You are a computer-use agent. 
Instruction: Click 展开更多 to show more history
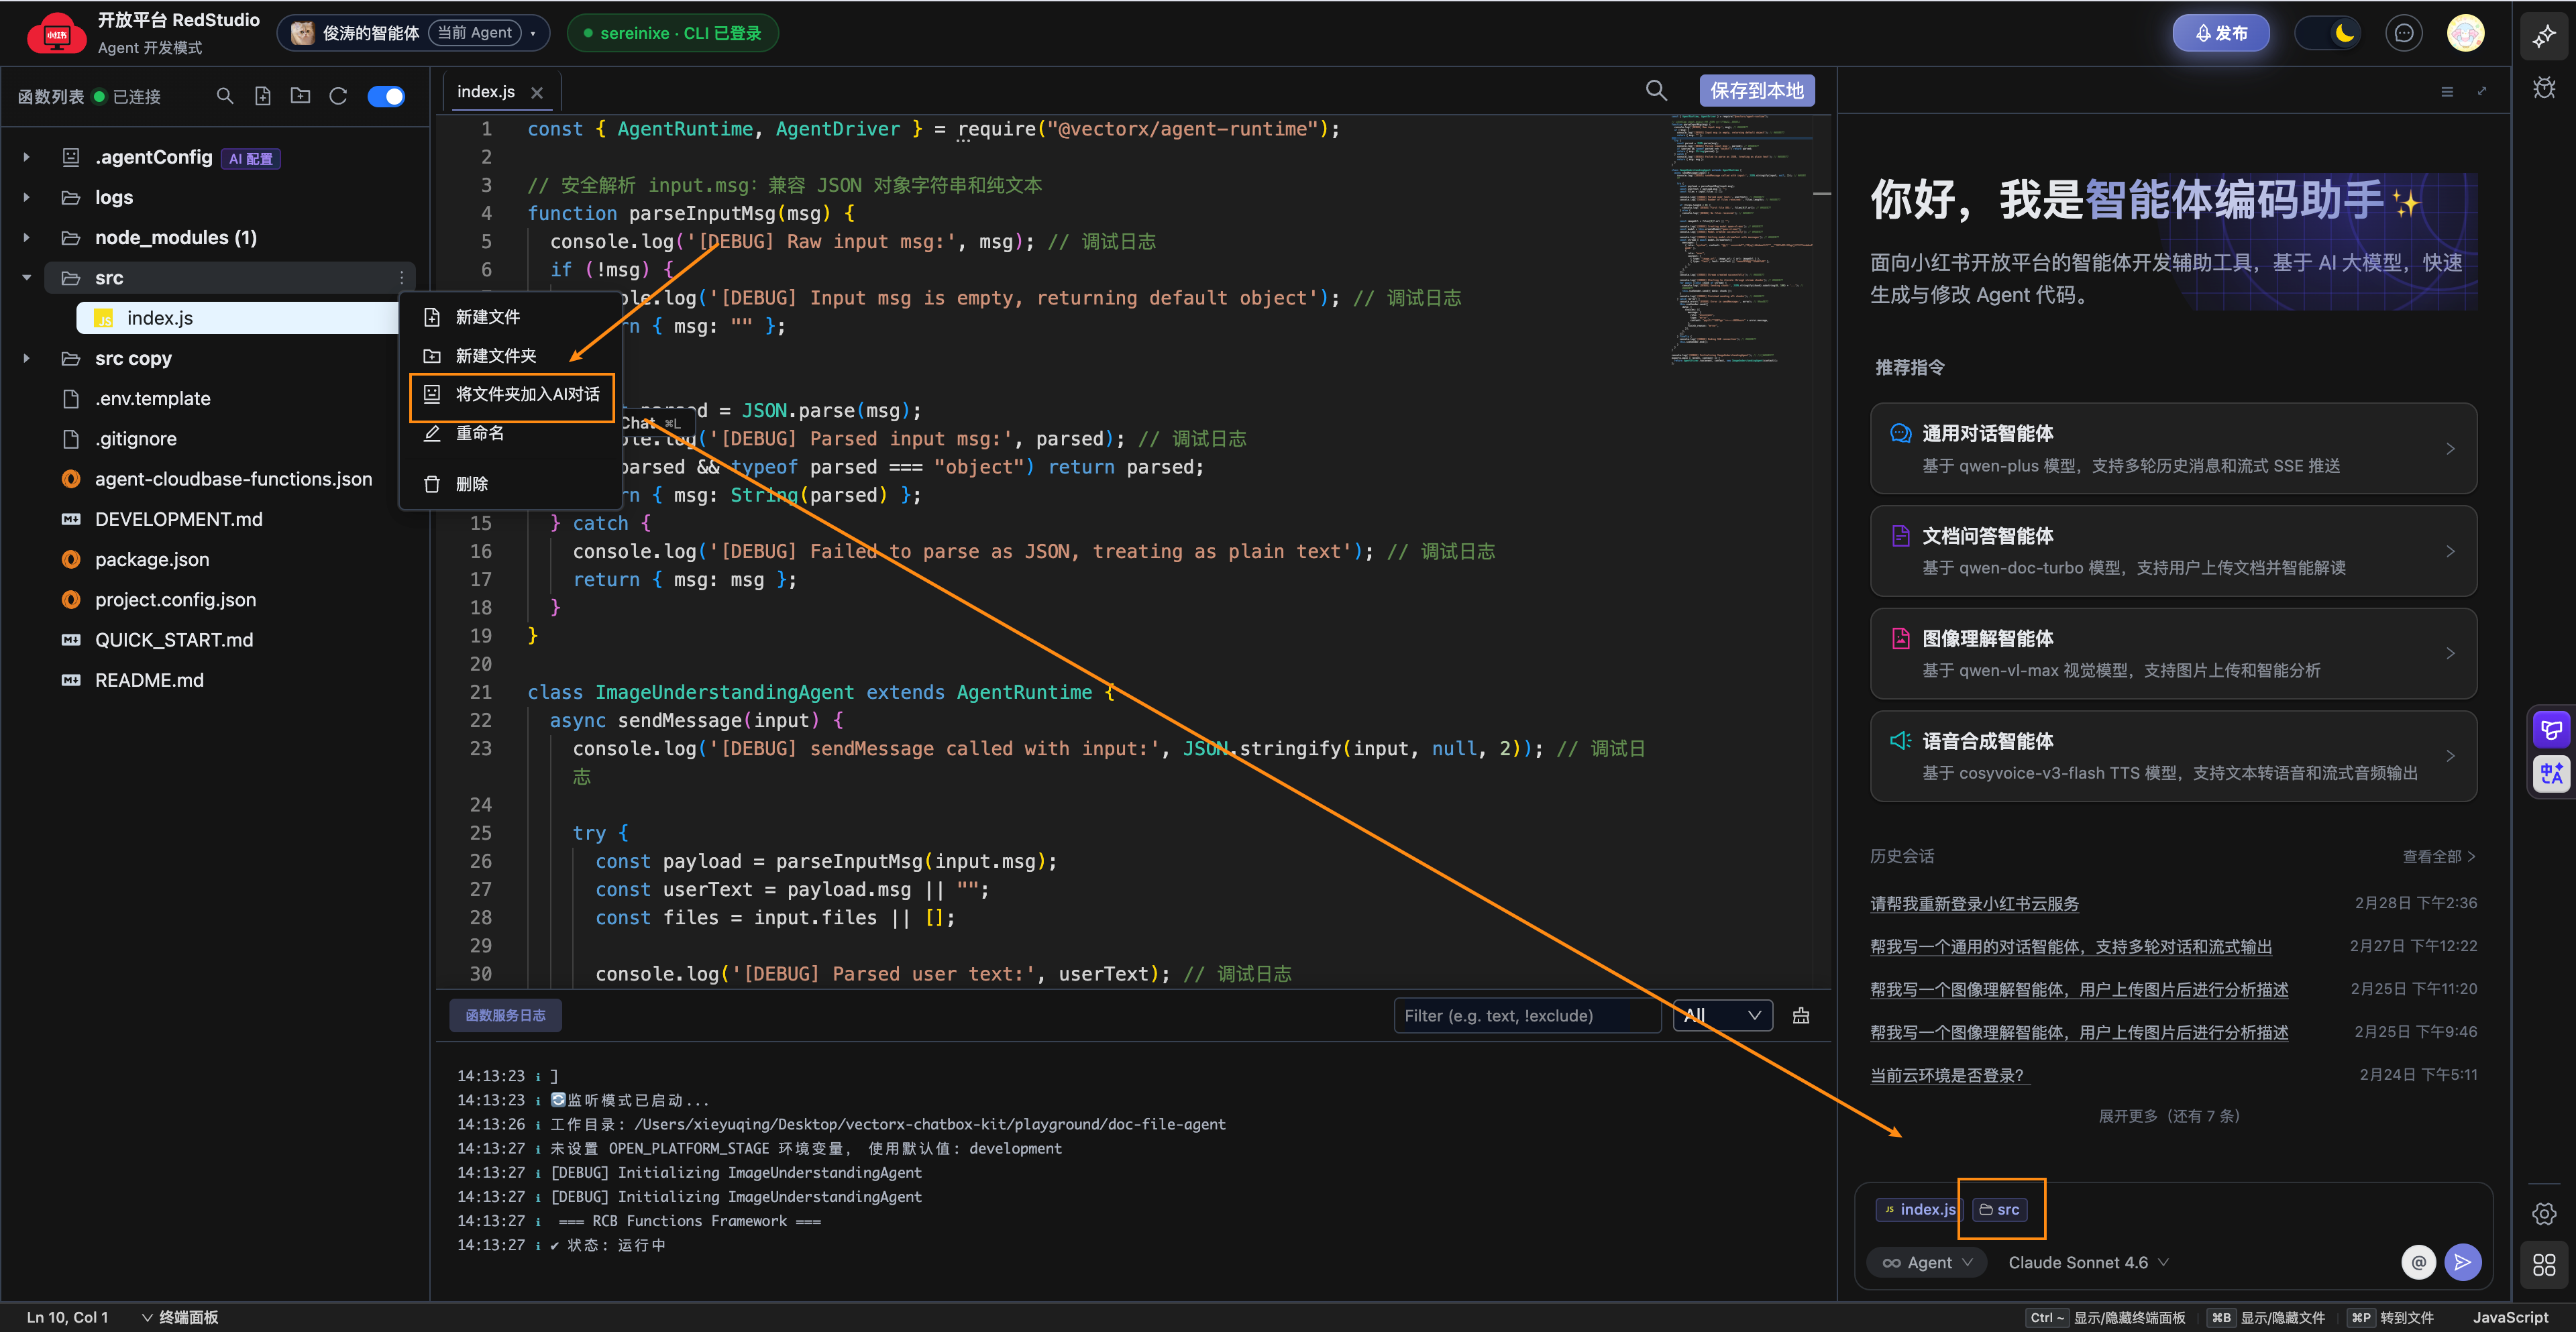pyautogui.click(x=2169, y=1116)
